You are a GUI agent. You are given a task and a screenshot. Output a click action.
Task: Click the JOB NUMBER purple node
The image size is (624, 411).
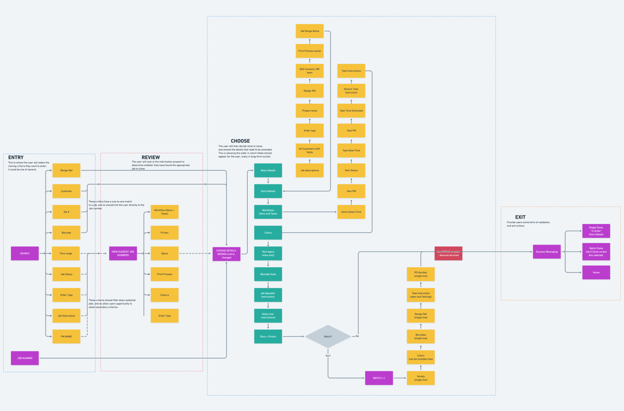tap(25, 358)
